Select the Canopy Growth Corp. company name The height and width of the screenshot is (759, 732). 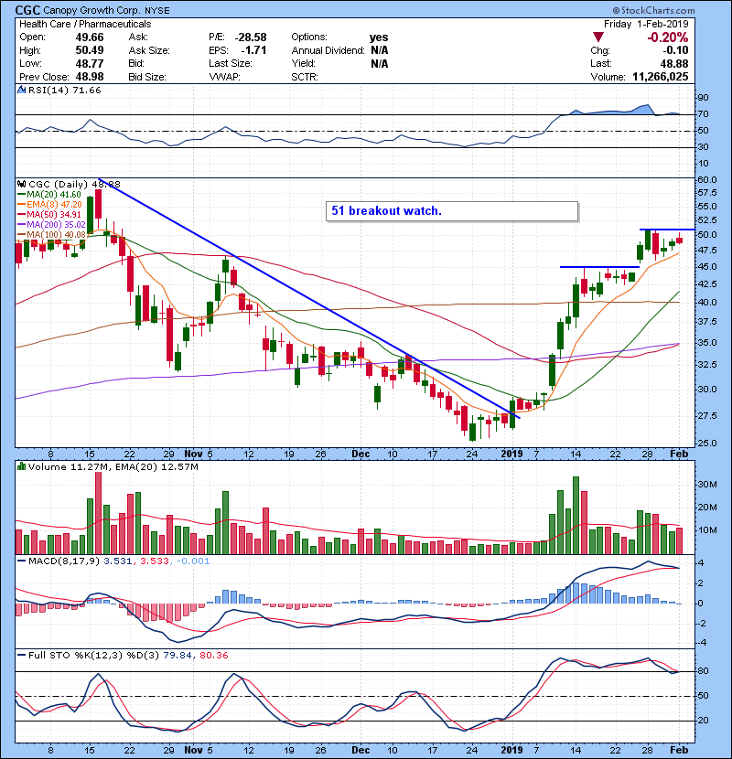(x=91, y=11)
